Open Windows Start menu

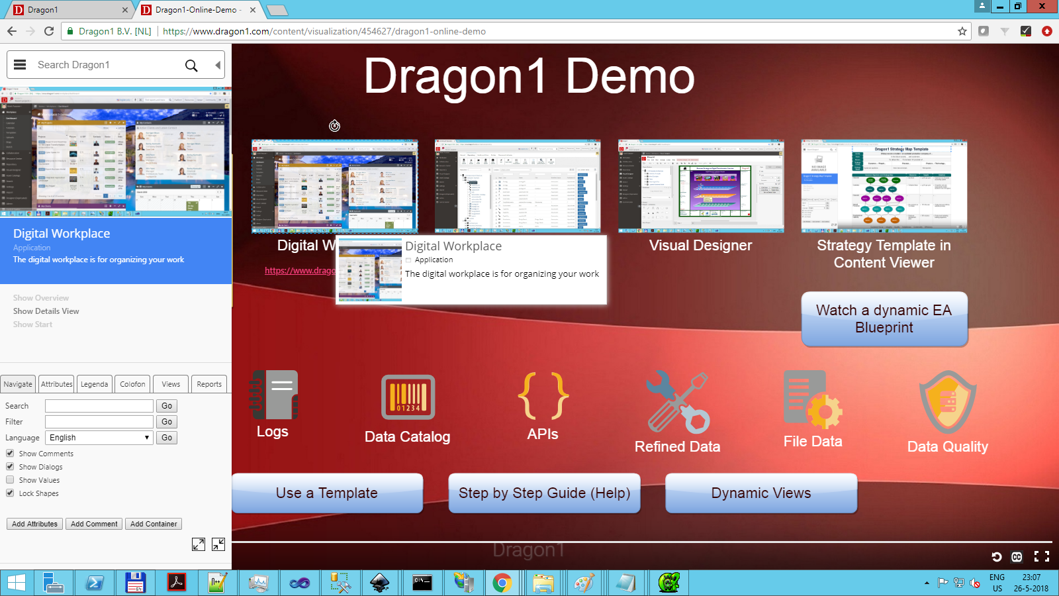[x=16, y=583]
